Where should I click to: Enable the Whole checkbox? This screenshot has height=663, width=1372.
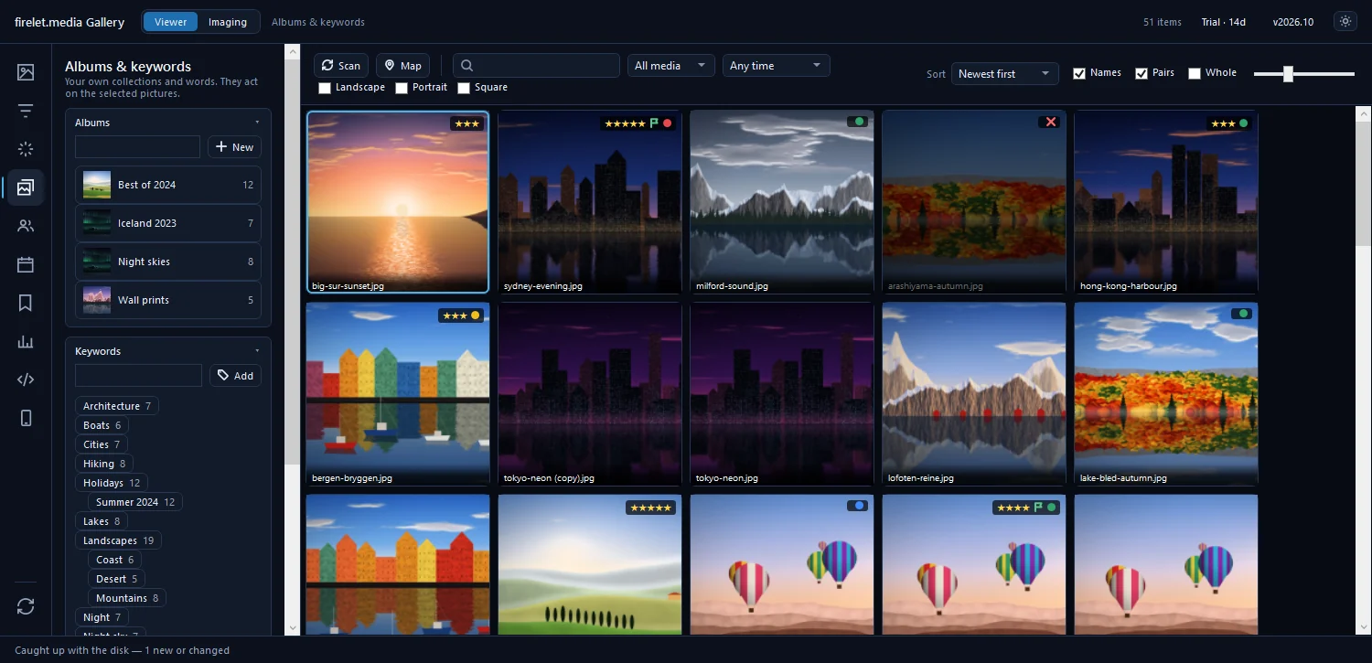pyautogui.click(x=1195, y=73)
